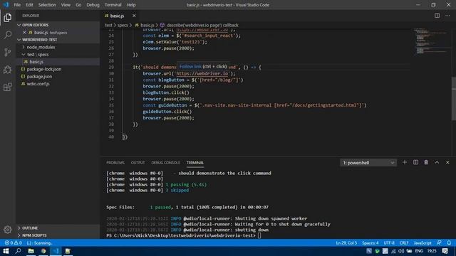Screen dimensions: 456x256
Task: Kill the terminal with trash icon
Action: 426,163
